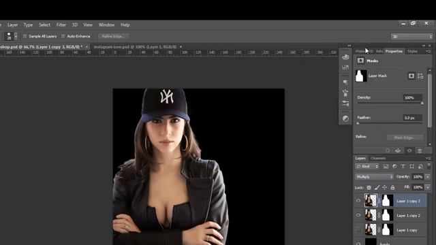
Task: Select the Layers panel tab
Action: point(360,158)
